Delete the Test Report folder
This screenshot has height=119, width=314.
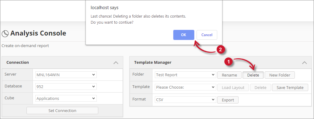(253, 75)
